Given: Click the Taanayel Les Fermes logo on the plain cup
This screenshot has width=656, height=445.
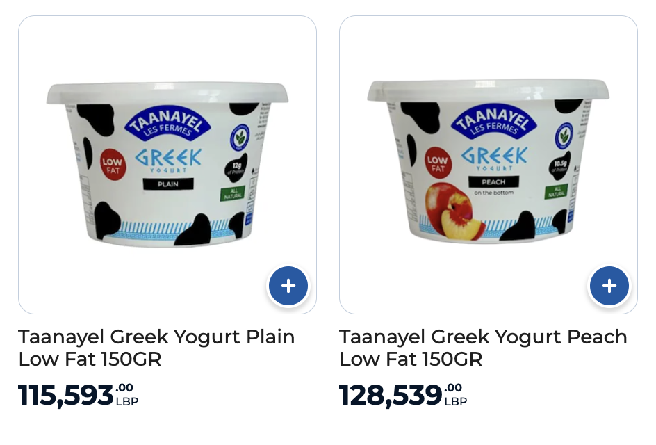Looking at the screenshot, I should click(167, 122).
